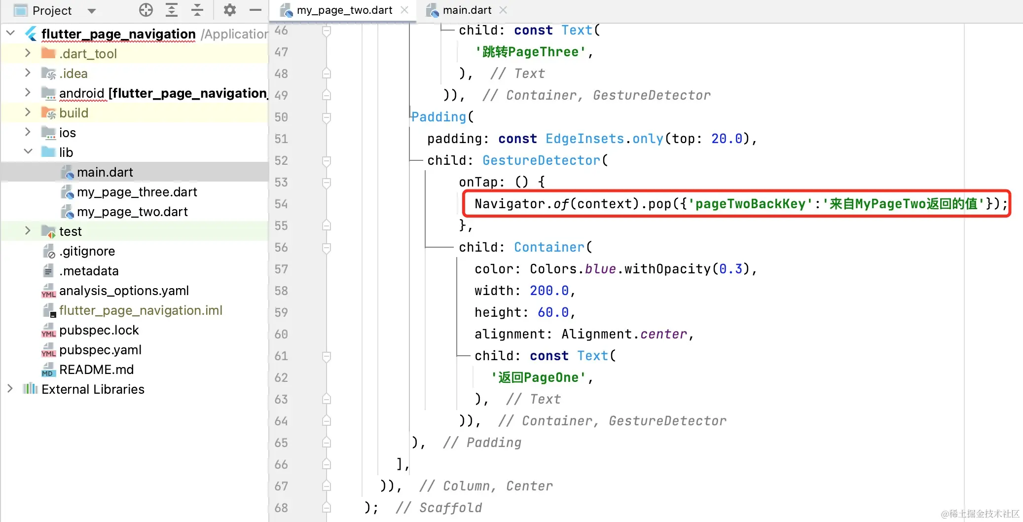Click the build folder icon
Image resolution: width=1023 pixels, height=522 pixels.
click(48, 112)
